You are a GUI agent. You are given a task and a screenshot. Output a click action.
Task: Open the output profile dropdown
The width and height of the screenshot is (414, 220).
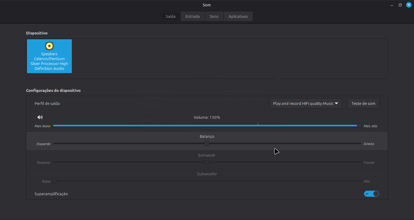coord(305,103)
